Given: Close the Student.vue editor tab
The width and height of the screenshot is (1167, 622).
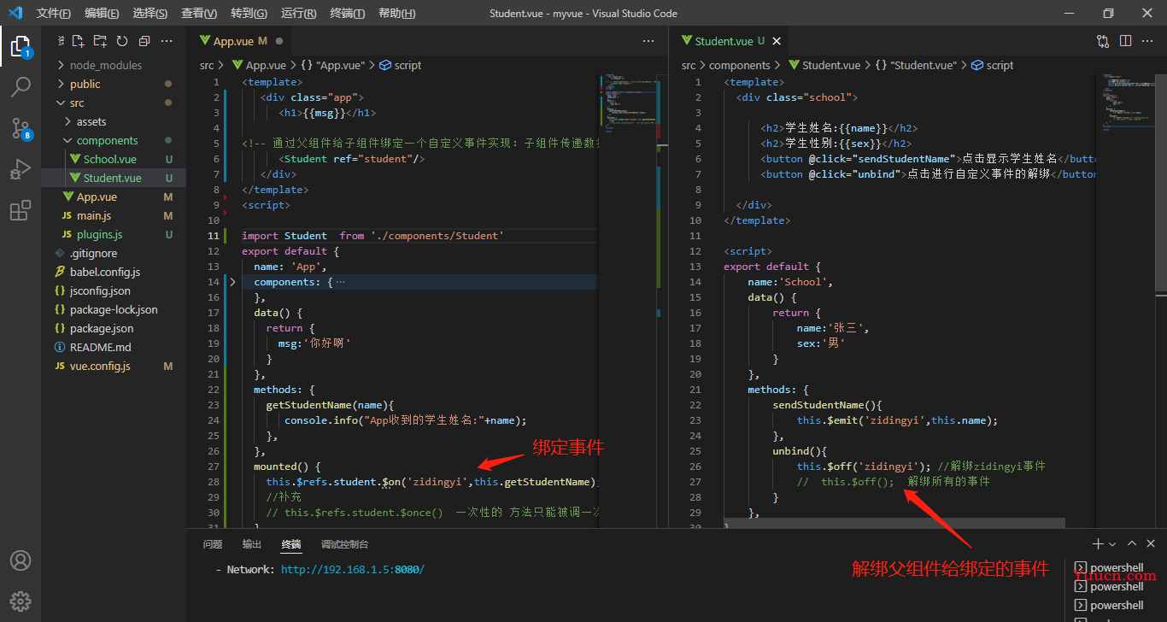Looking at the screenshot, I should pos(777,41).
